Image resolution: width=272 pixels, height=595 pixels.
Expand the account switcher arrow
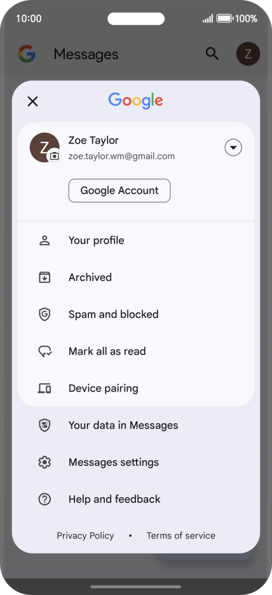233,147
